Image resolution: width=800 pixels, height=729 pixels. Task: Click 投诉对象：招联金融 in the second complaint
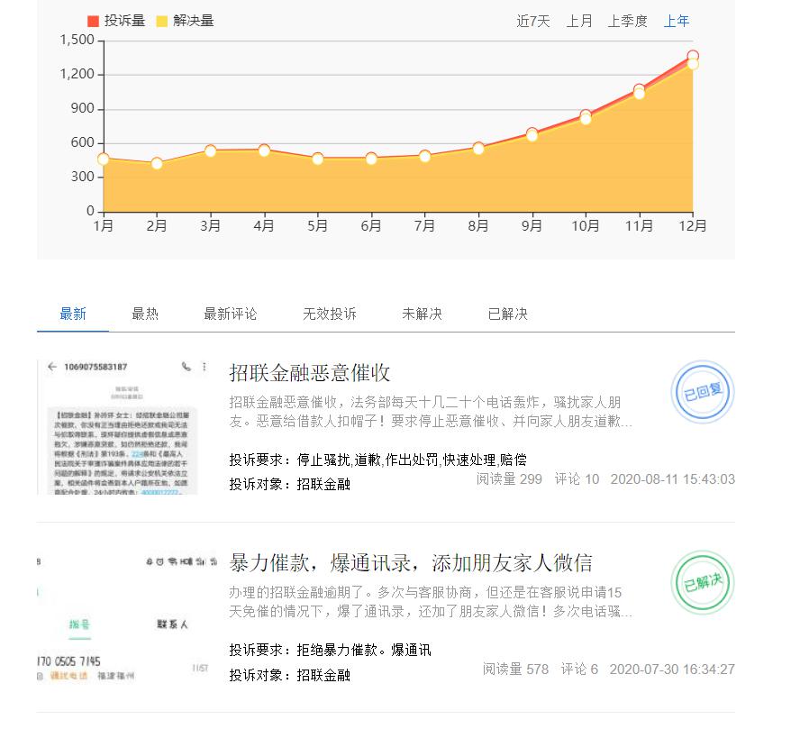click(289, 675)
